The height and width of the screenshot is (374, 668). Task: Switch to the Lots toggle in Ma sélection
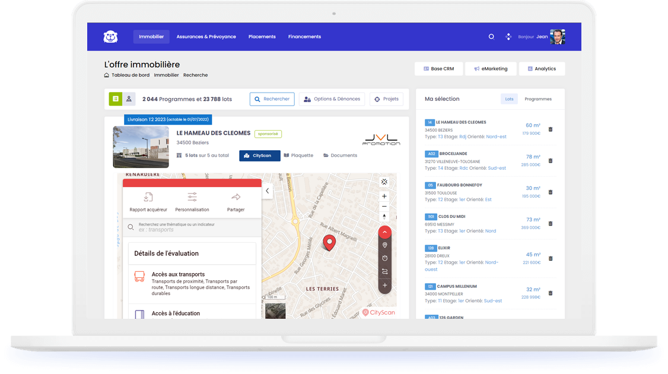pos(509,99)
